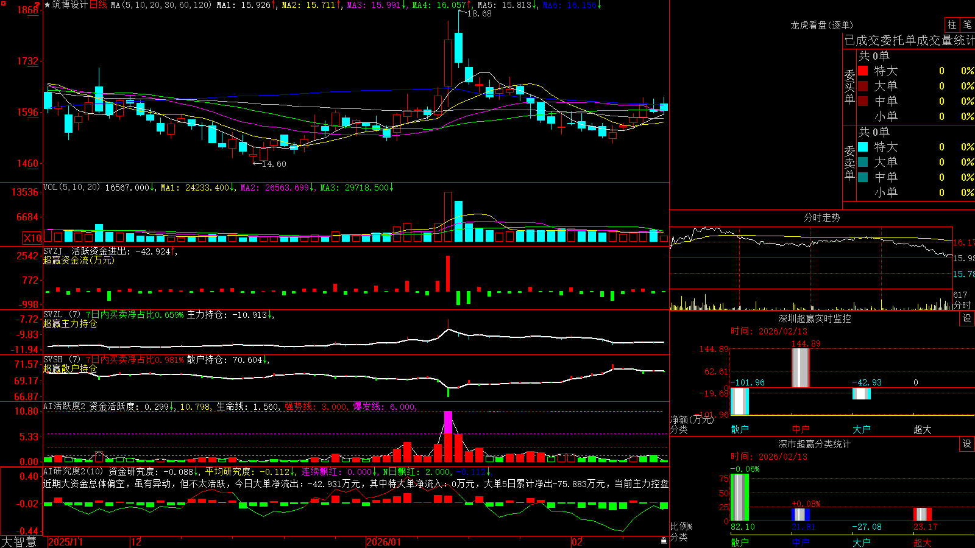Click 144.89 中户 bar in 实时监控
Screen dimensions: 975x548
(x=800, y=368)
